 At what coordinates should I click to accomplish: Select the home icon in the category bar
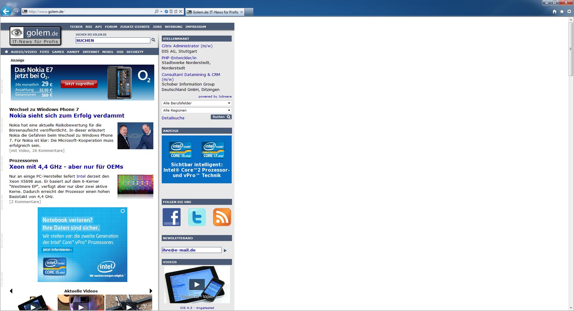tap(6, 51)
